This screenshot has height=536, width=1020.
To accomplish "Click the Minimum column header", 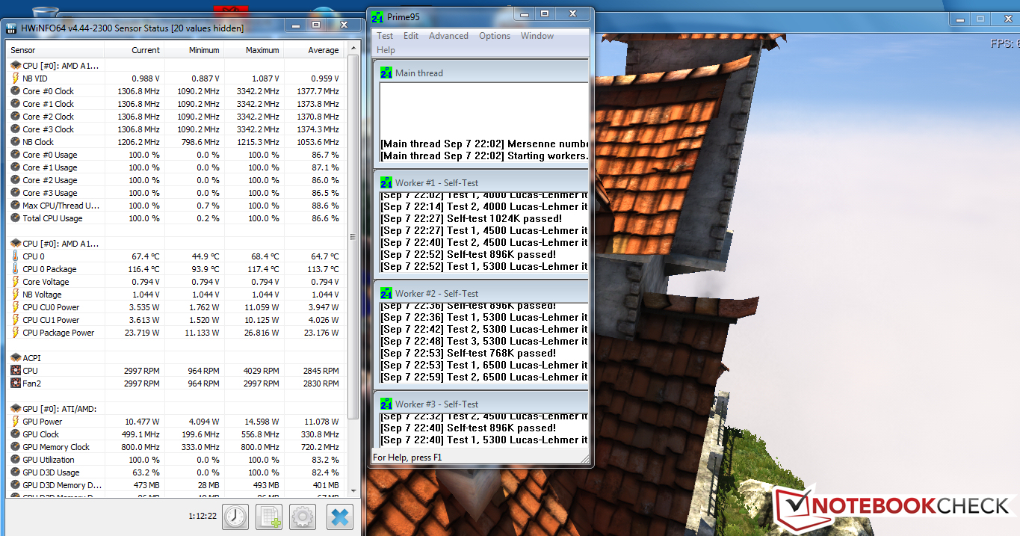I will coord(193,50).
